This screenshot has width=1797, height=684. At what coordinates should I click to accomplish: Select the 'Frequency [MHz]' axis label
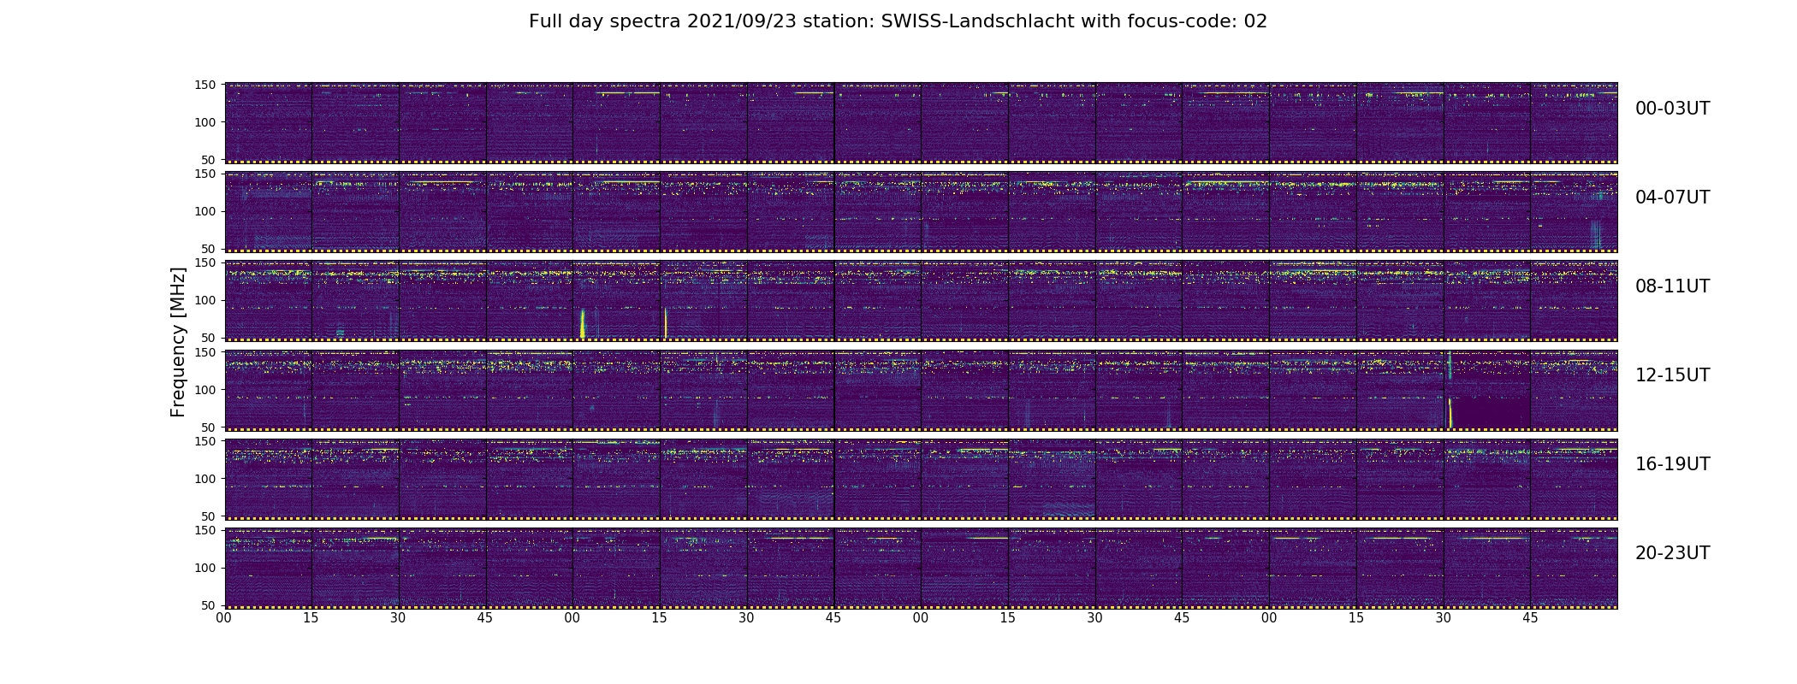[x=178, y=342]
